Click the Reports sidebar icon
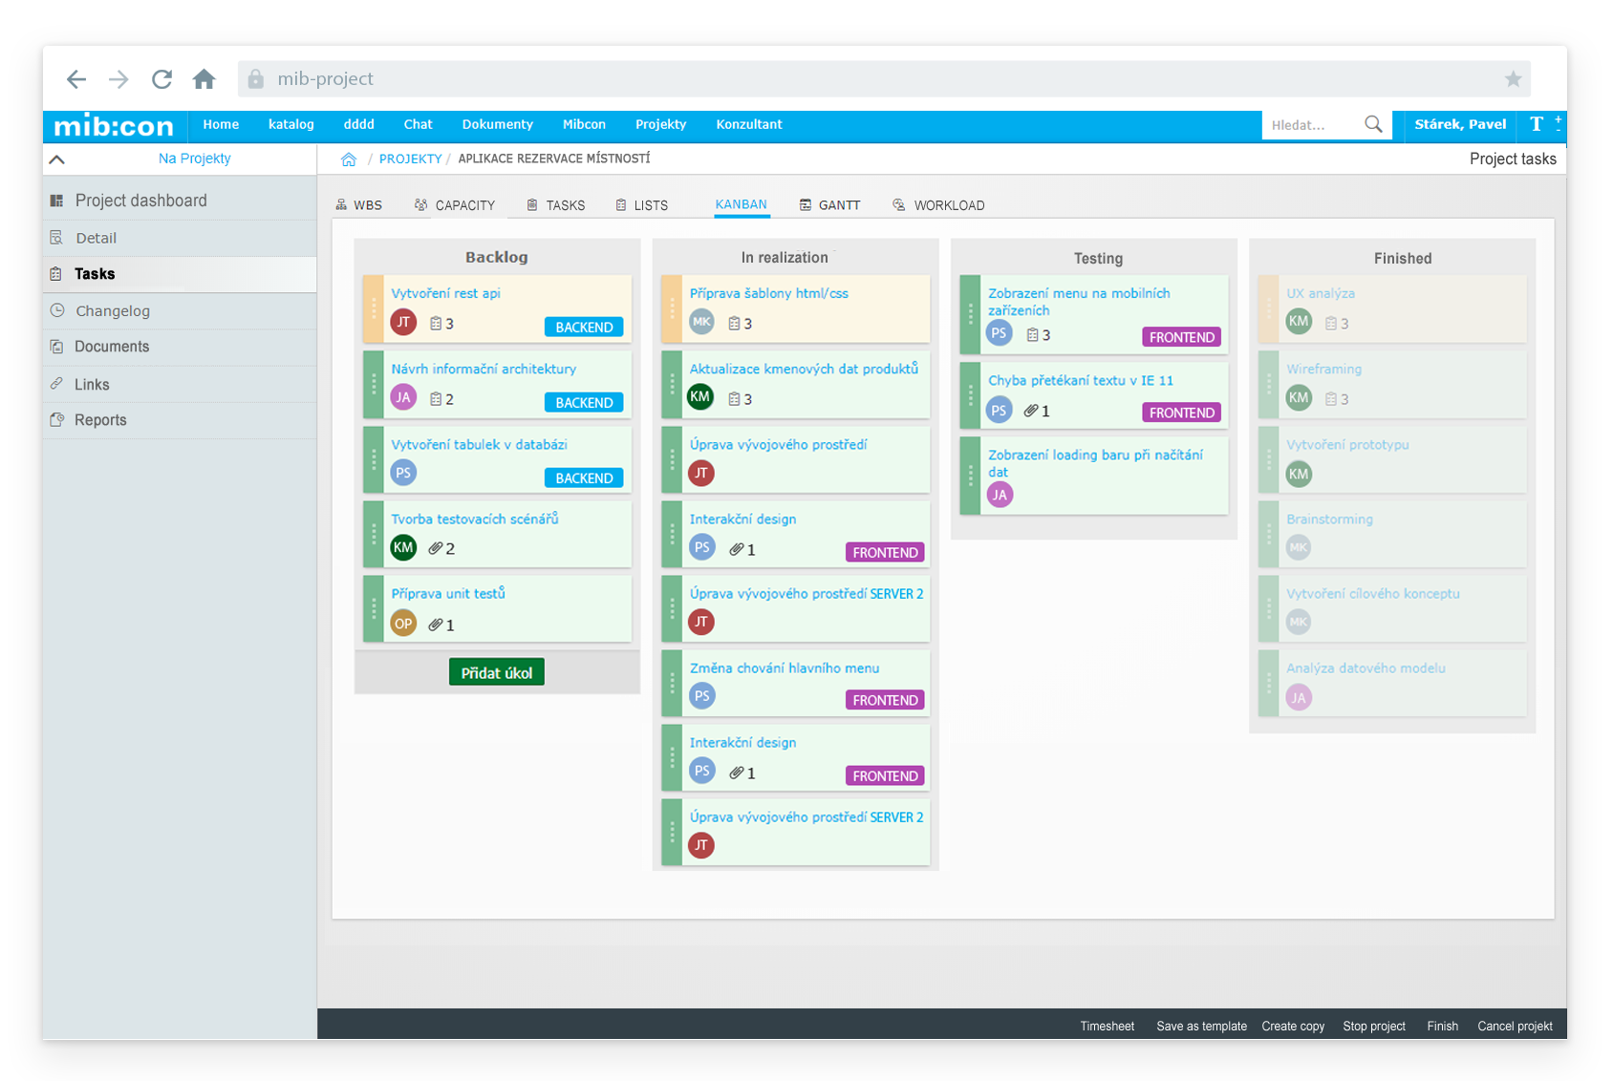1613x1081 pixels. (x=57, y=419)
